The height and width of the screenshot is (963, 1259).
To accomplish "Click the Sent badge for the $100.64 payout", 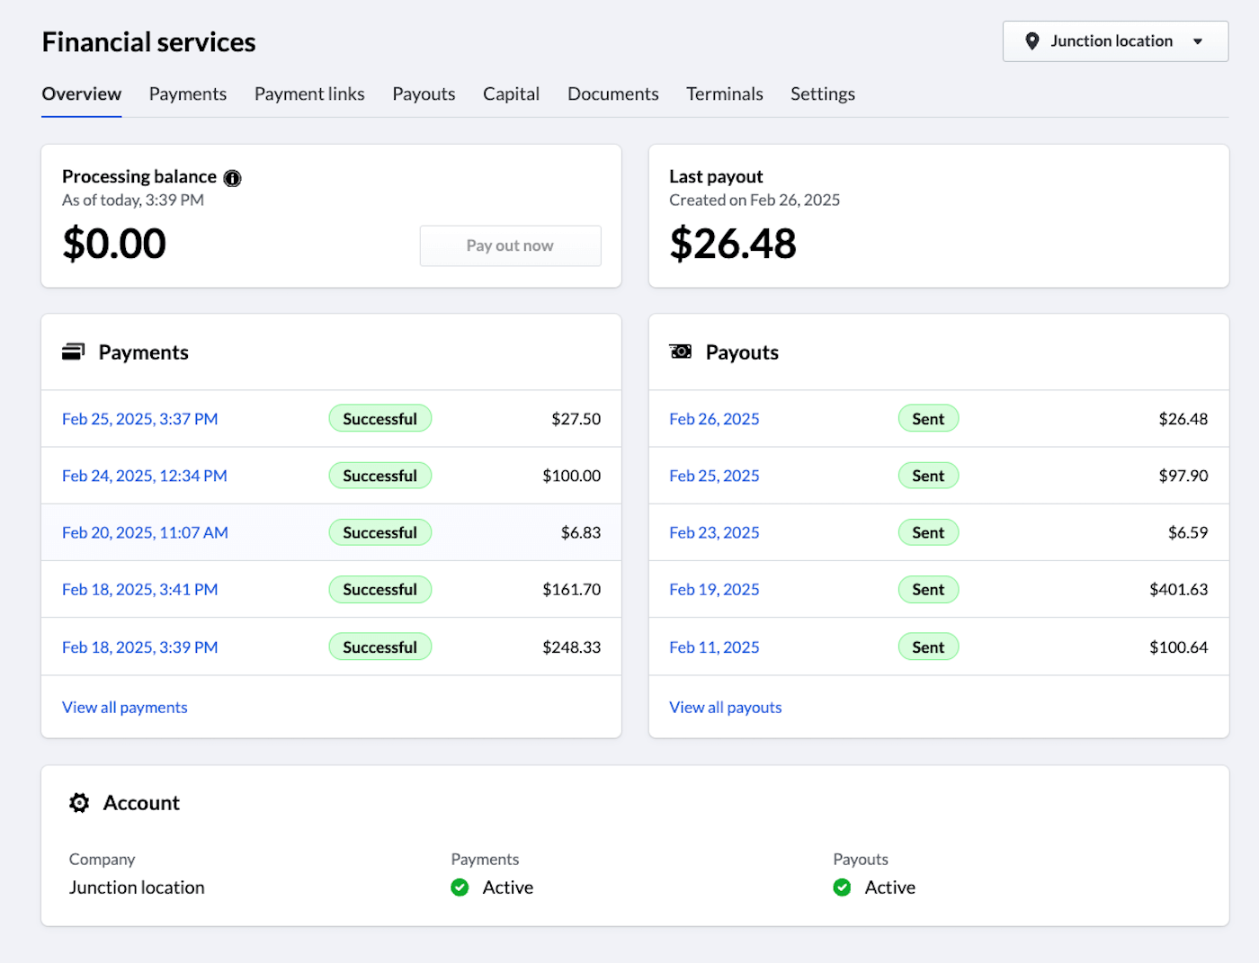I will click(x=928, y=647).
